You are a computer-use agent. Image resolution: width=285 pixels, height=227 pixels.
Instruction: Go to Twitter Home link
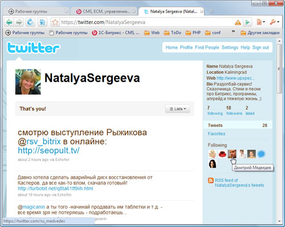(x=172, y=47)
